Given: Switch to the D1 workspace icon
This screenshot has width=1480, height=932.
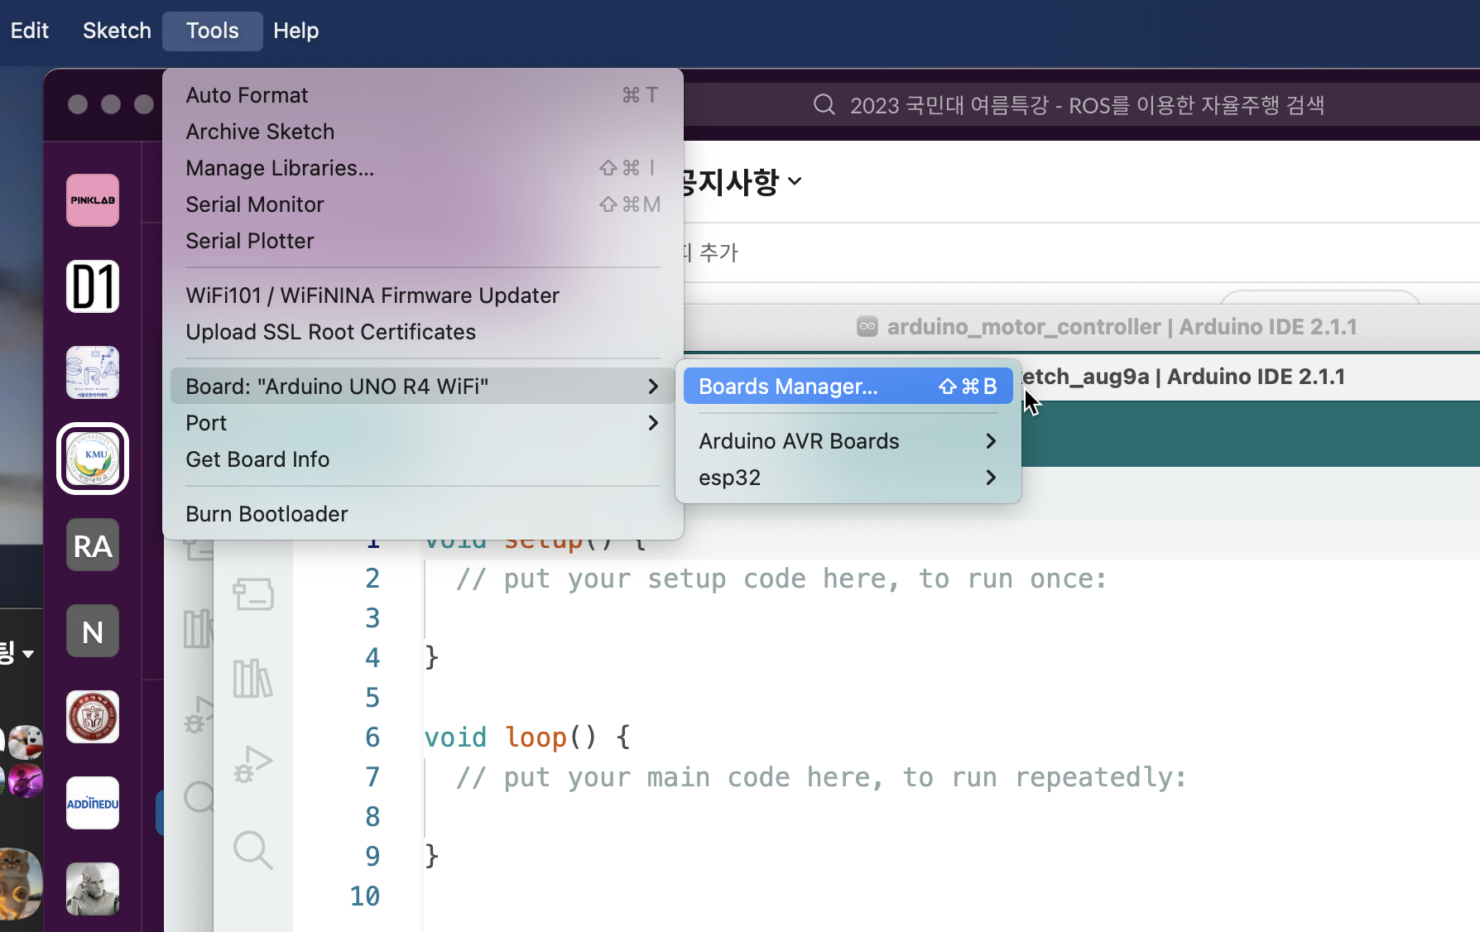Looking at the screenshot, I should point(93,286).
